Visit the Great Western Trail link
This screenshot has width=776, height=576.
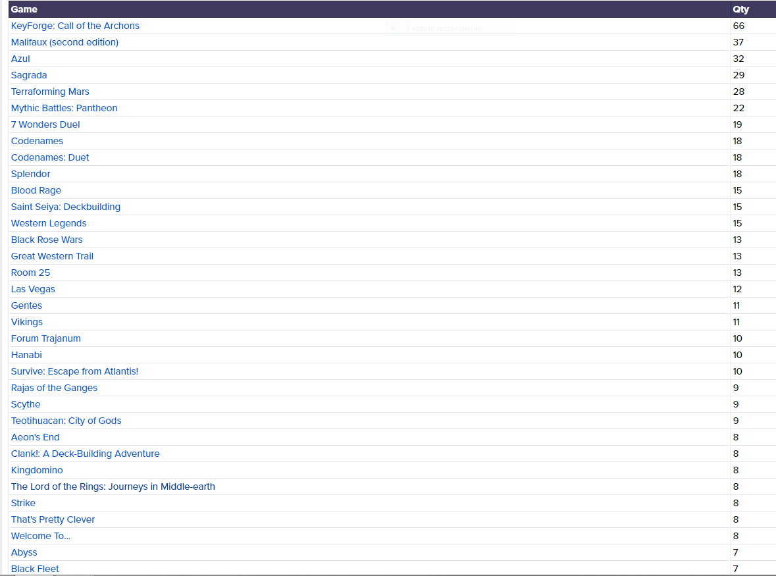52,256
